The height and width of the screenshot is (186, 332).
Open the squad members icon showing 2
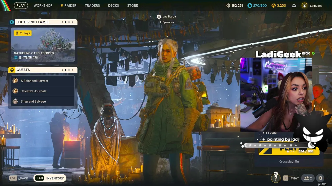pos(308,178)
